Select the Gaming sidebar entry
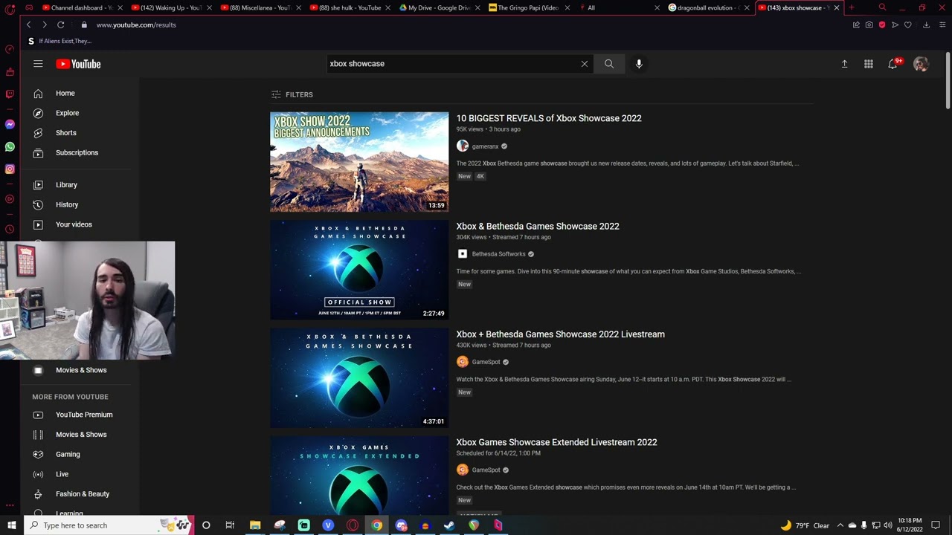Screen dimensions: 952x535 pyautogui.click(x=68, y=454)
